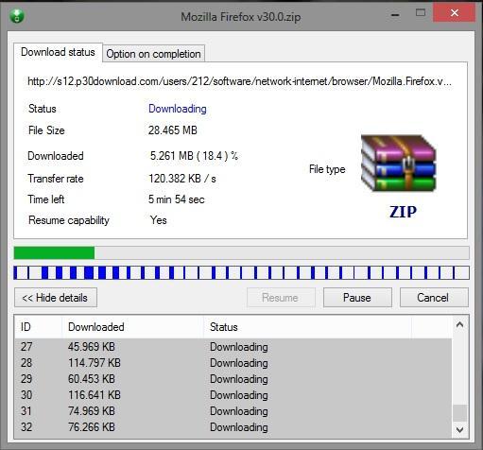Select the Download status tab
Image resolution: width=483 pixels, height=450 pixels.
(58, 52)
